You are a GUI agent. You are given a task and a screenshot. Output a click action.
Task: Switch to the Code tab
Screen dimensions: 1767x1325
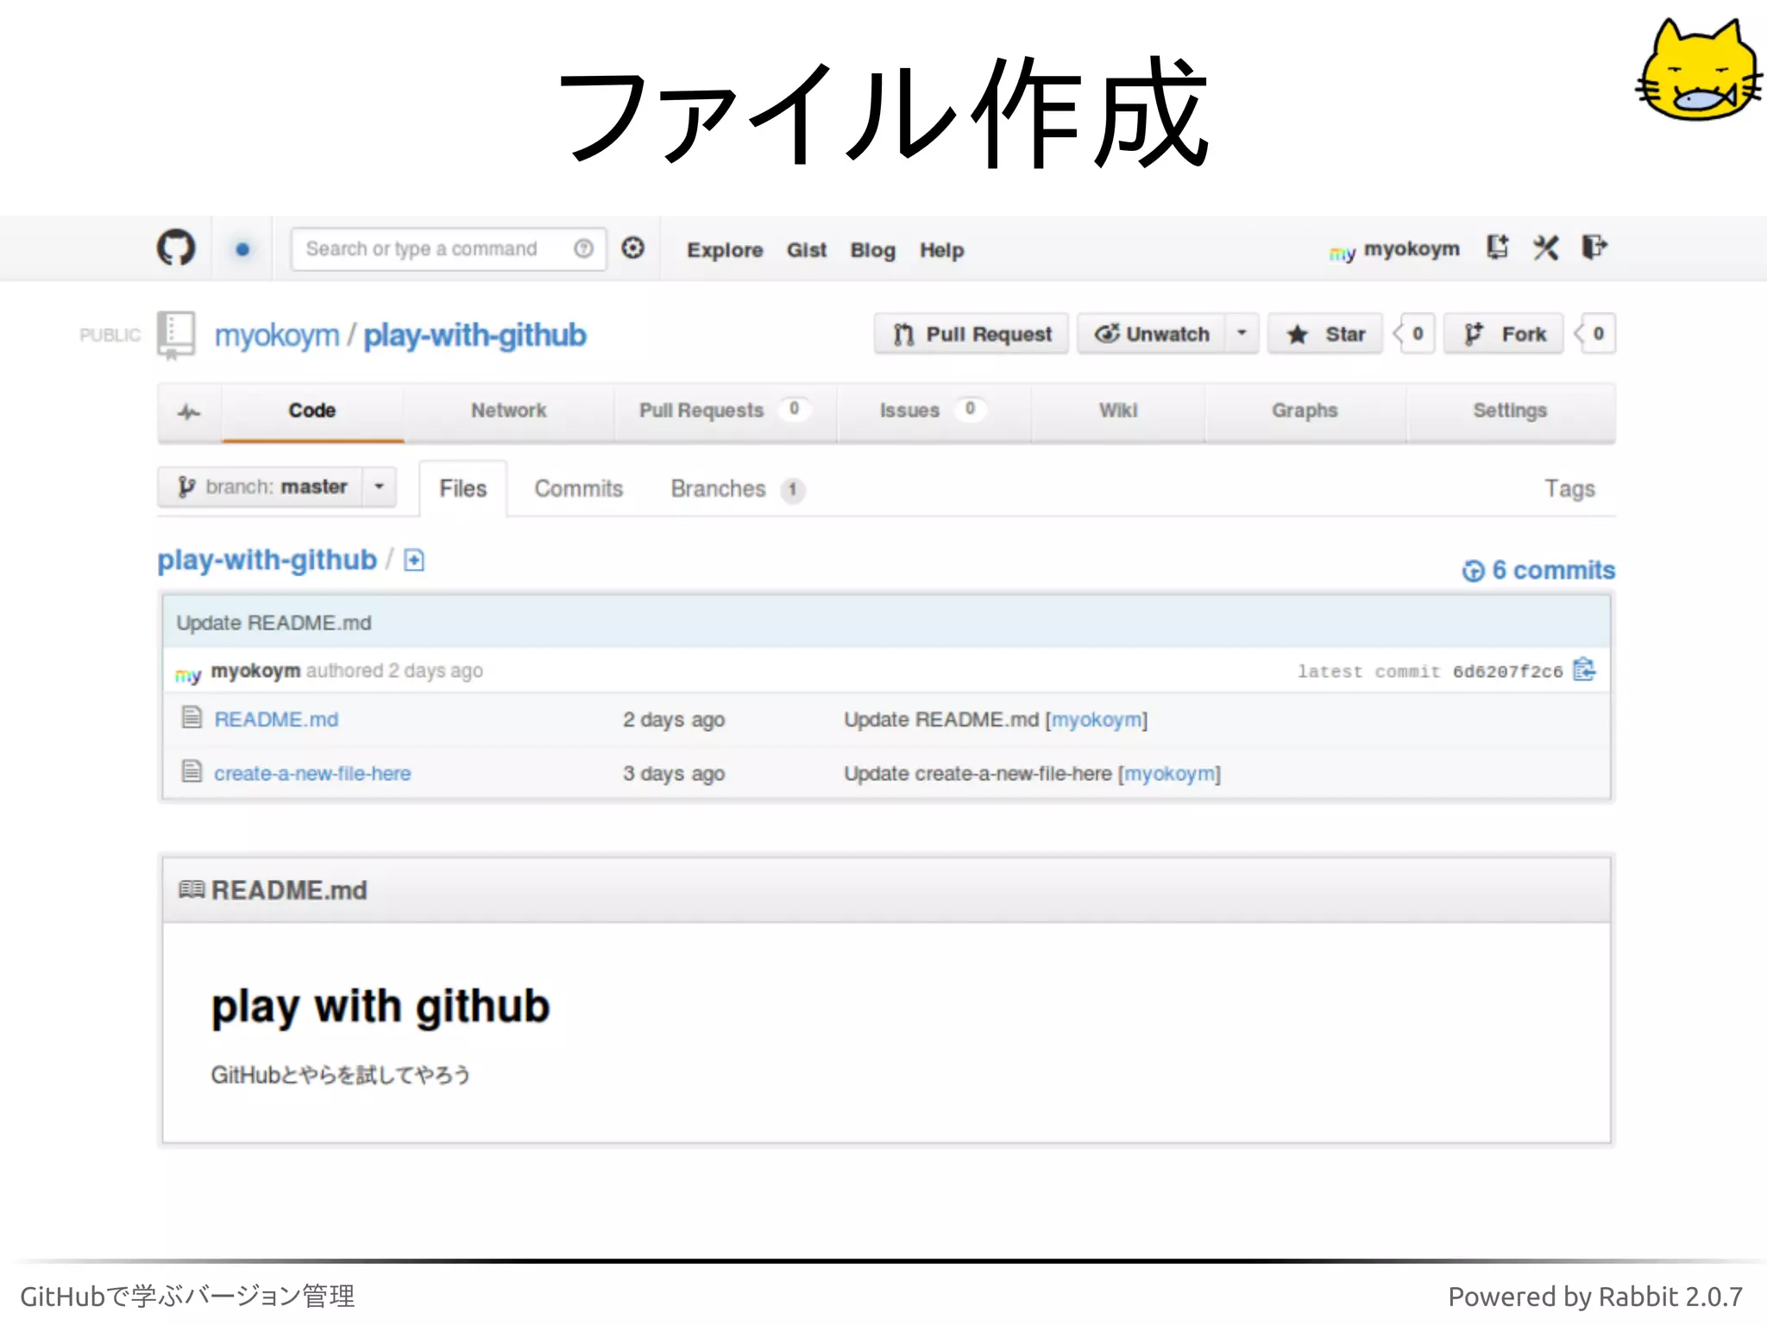[x=312, y=411]
